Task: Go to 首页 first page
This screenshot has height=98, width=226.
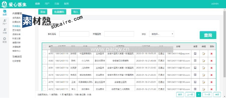Action: pyautogui.click(x=180, y=94)
